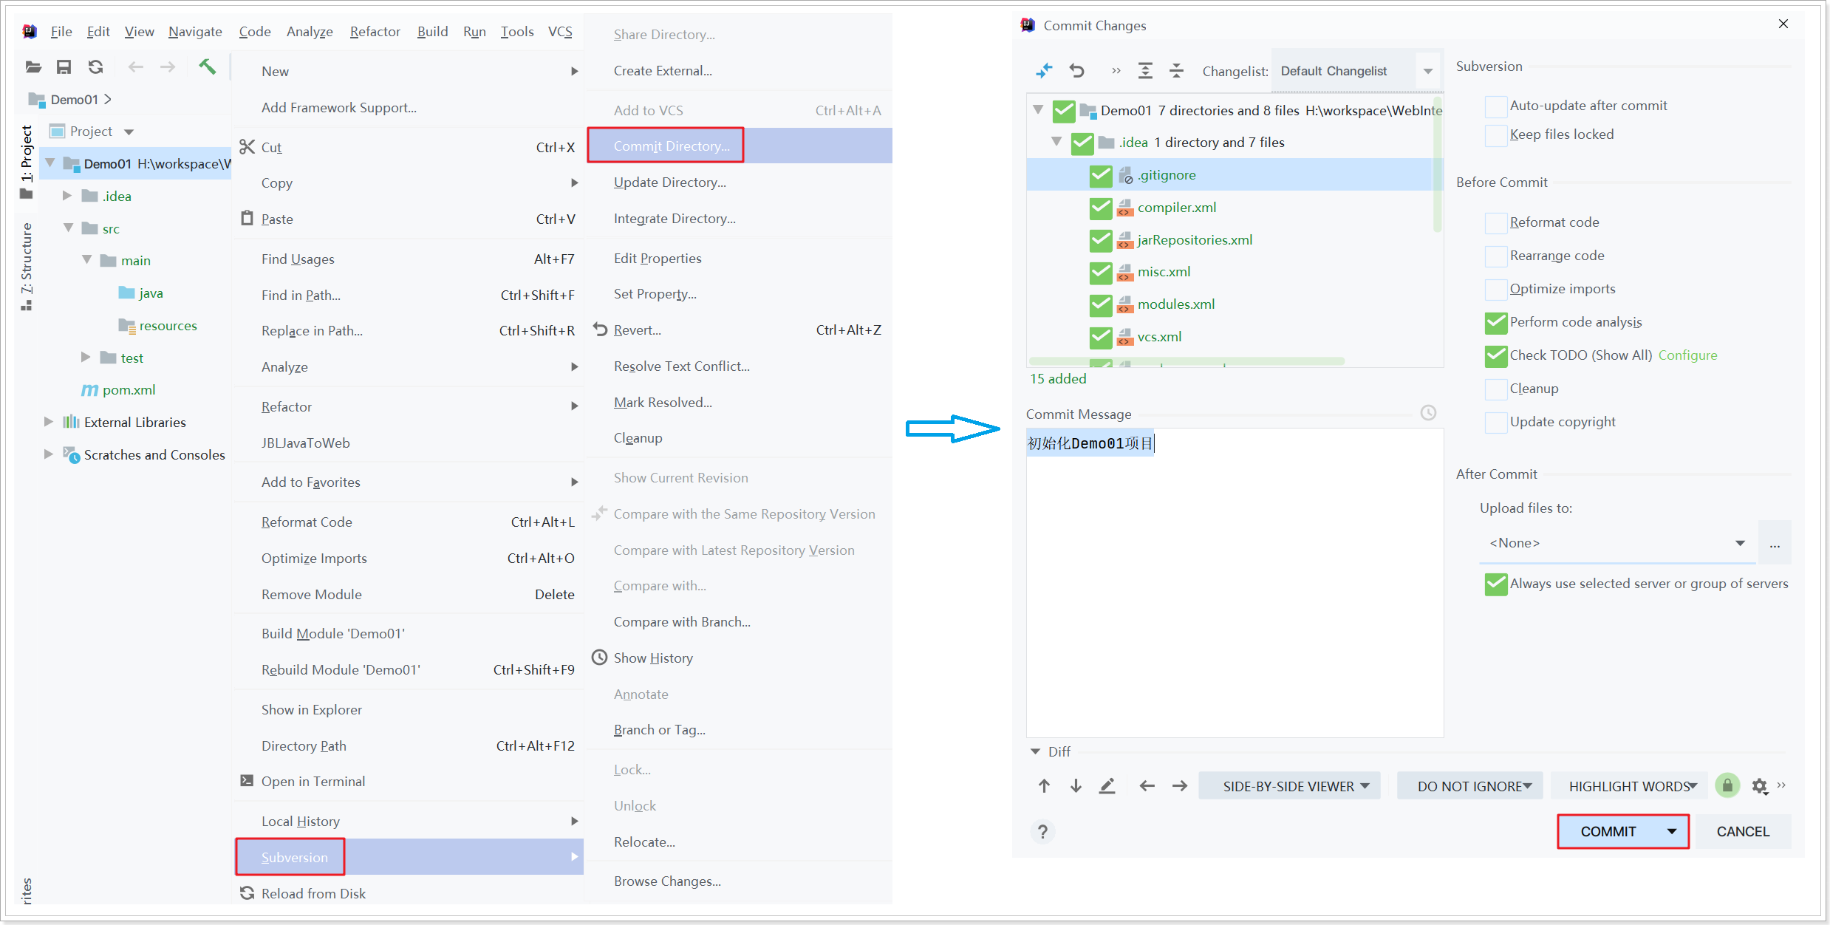
Task: Collapse the Demo01 node in commit tree
Action: click(x=1038, y=110)
